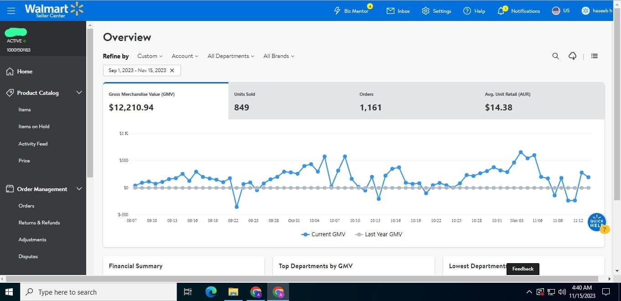Open the Inbox envelope icon
Image resolution: width=621 pixels, height=301 pixels.
(390, 10)
